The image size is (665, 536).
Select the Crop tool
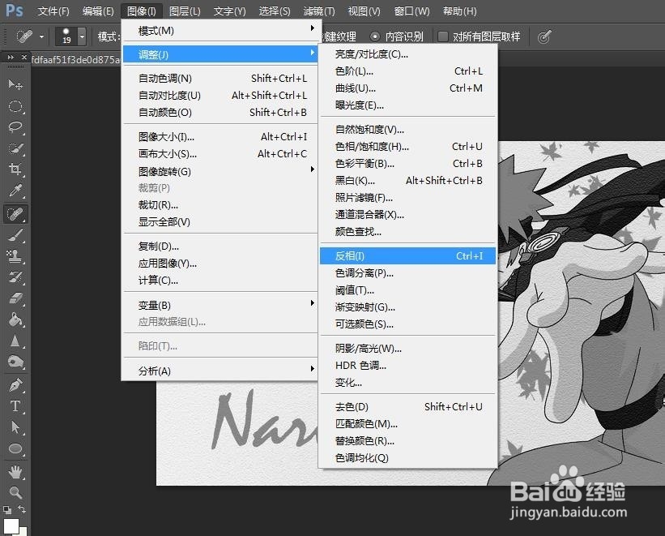tap(15, 169)
